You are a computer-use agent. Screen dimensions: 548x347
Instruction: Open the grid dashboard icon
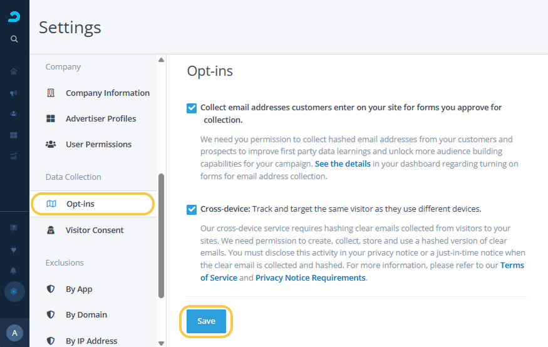coord(14,135)
